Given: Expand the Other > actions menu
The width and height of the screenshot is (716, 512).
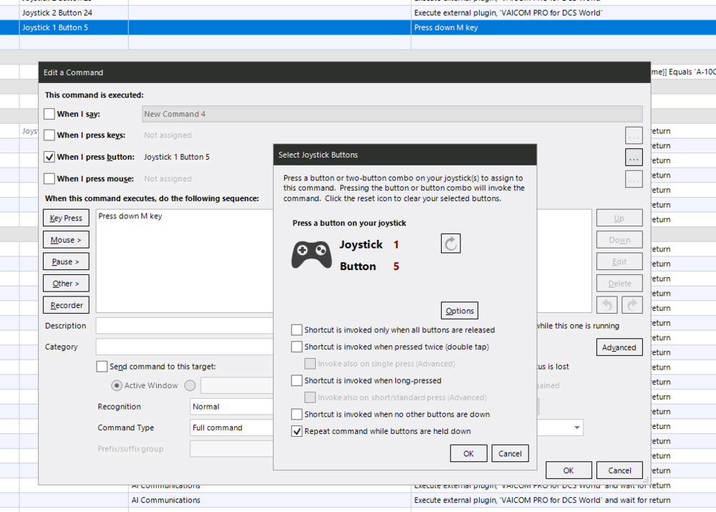Looking at the screenshot, I should coord(66,284).
